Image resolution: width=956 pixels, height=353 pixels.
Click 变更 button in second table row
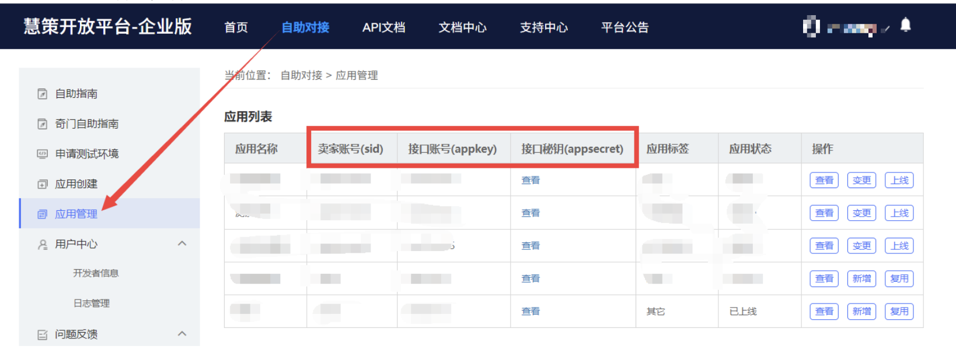[861, 213]
